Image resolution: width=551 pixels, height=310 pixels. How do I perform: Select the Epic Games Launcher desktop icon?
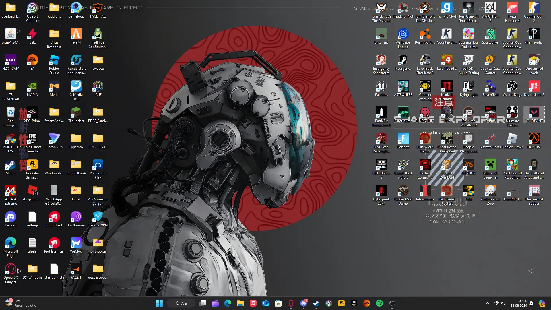point(32,143)
